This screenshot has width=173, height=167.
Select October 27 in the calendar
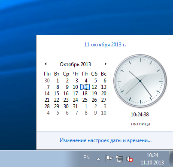click(104, 100)
